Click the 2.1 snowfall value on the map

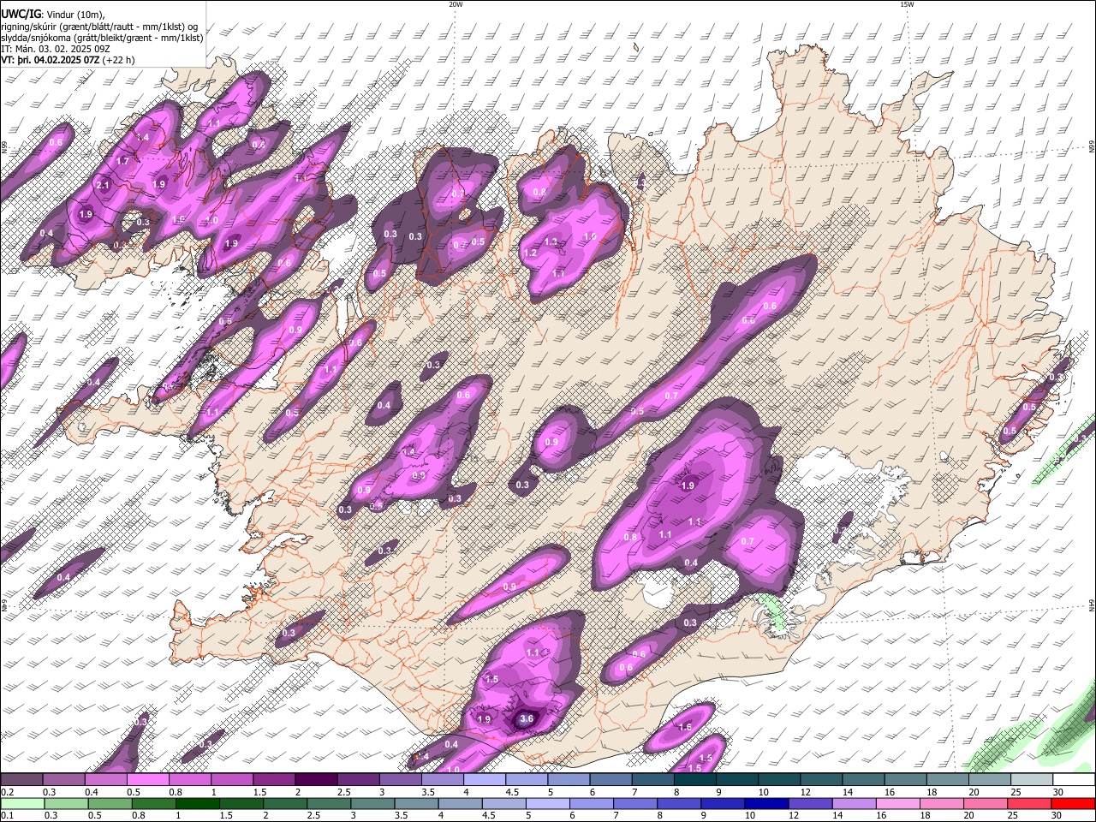(x=103, y=185)
